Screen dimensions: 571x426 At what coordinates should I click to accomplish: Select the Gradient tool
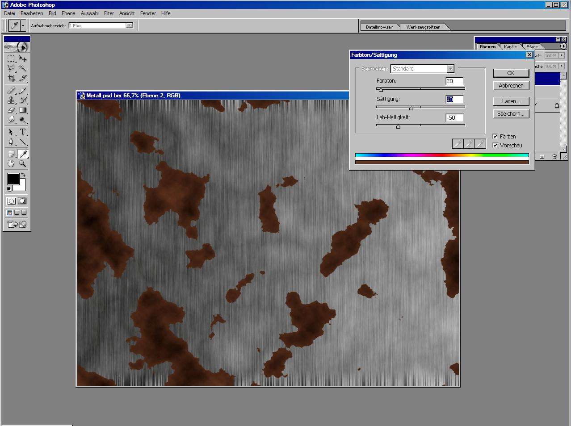pyautogui.click(x=23, y=110)
